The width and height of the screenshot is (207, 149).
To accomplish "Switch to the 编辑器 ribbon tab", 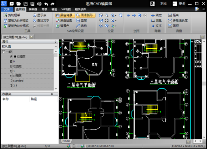I will [33, 9].
